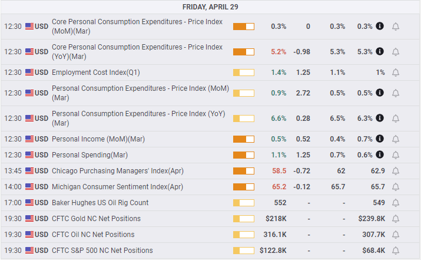
Task: Open info icon for Personal Income (MoM)
Action: click(x=380, y=139)
